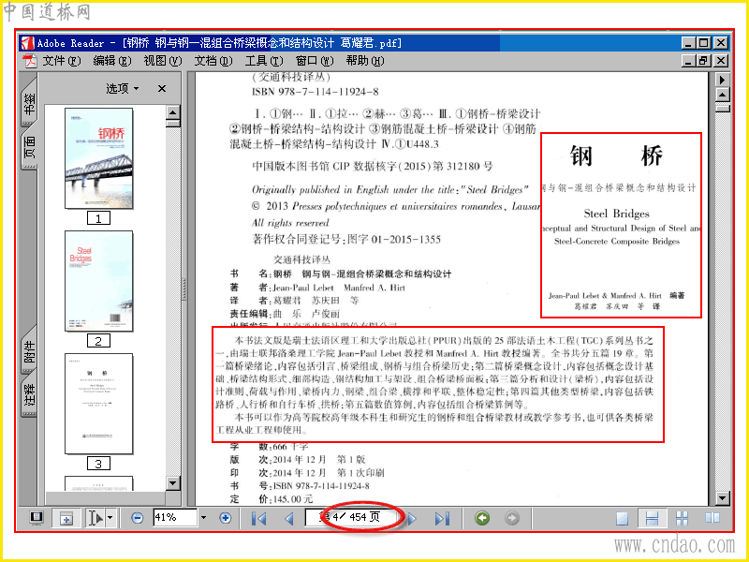Select the continuous page layout icon
Image resolution: width=749 pixels, height=562 pixels.
point(652,518)
